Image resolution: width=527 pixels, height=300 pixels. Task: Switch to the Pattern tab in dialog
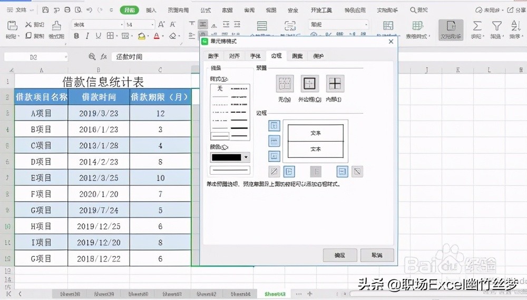297,56
